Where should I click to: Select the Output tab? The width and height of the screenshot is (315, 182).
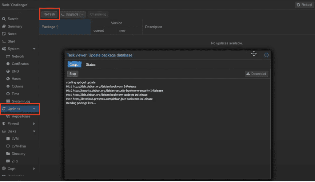pyautogui.click(x=74, y=64)
